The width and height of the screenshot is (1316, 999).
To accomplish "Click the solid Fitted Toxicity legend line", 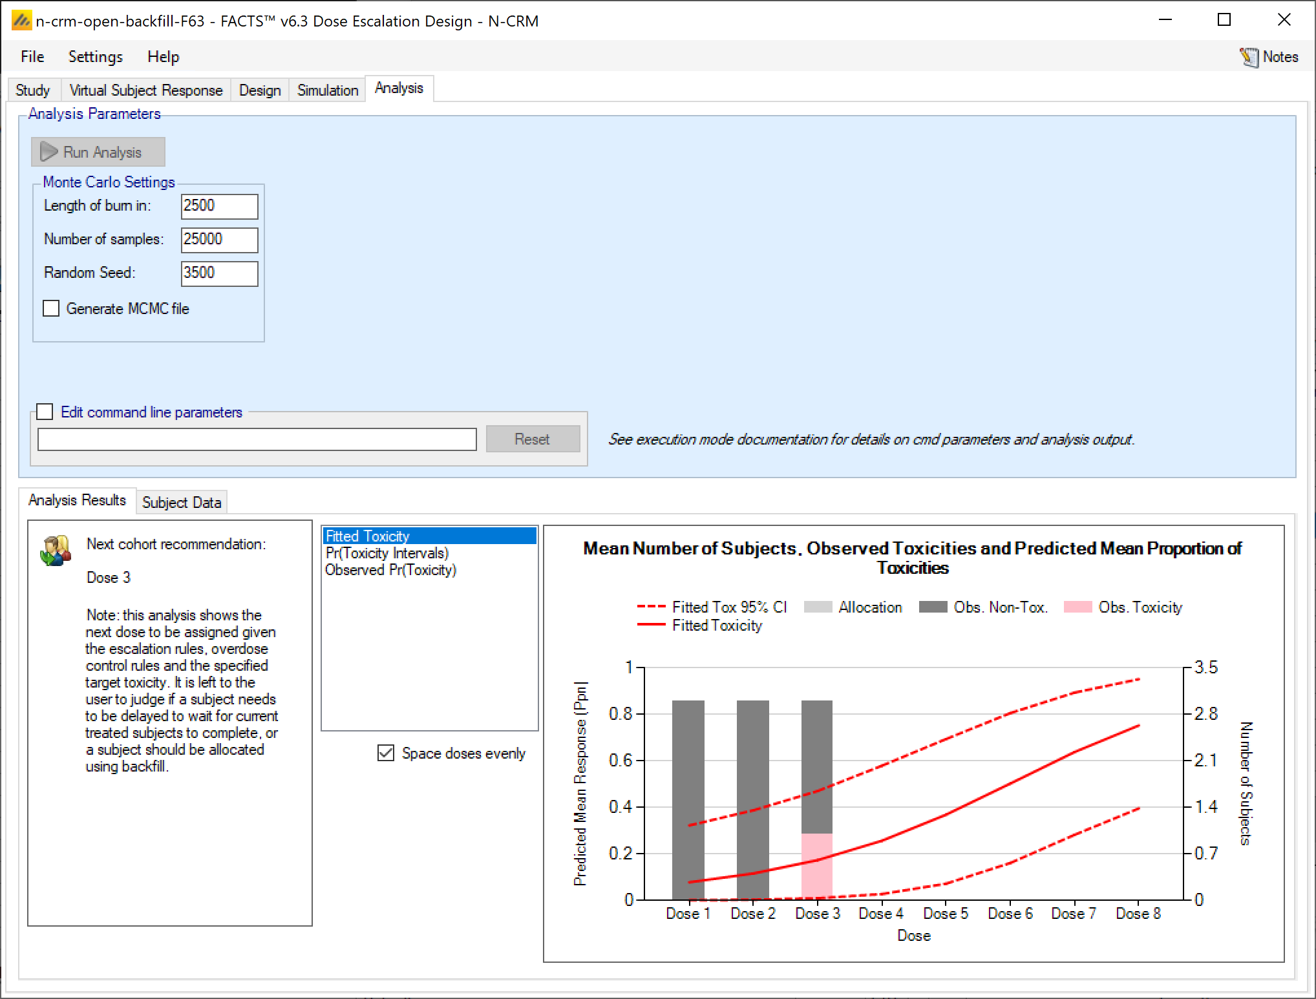I will [x=651, y=625].
